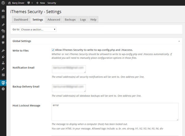Grab the Host Lockout Message resize handle

(177, 120)
